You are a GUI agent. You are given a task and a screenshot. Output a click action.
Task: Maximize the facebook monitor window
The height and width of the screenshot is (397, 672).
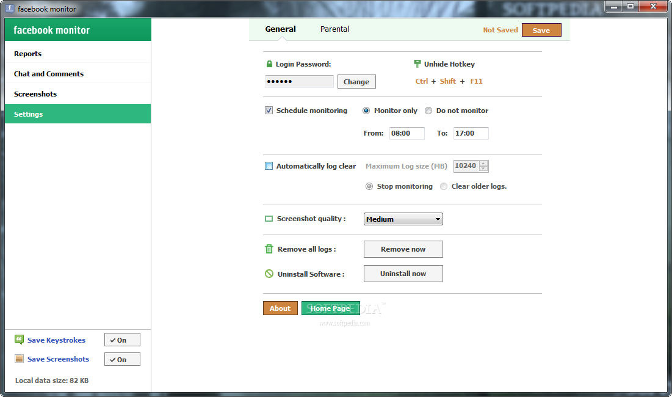(630, 7)
